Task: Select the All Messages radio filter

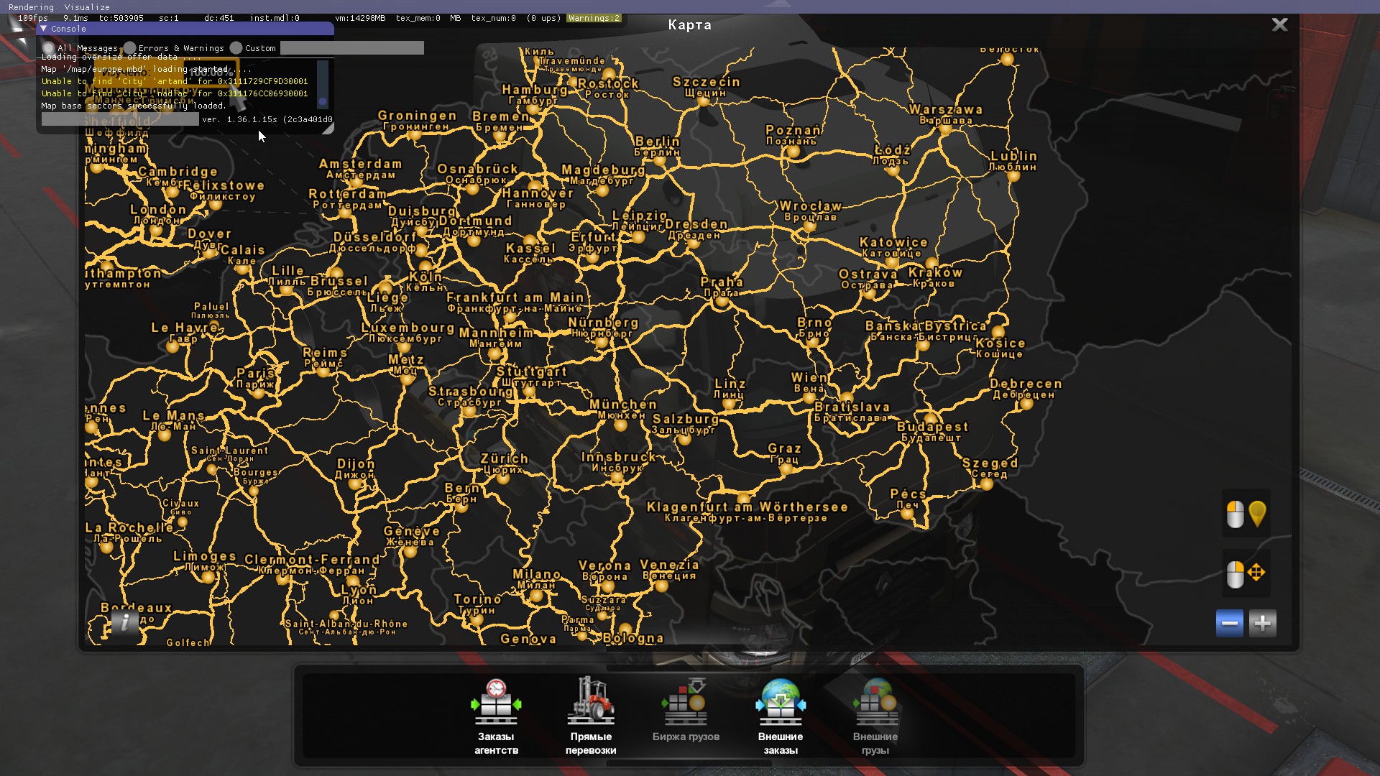Action: pyautogui.click(x=48, y=48)
